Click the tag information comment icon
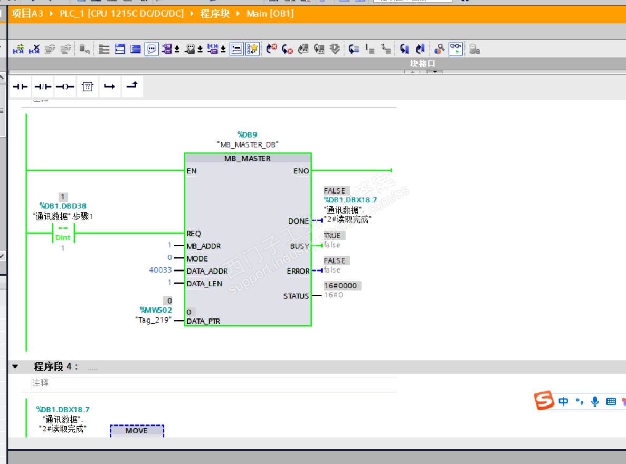Viewport: 626px width, 464px height. [190, 49]
